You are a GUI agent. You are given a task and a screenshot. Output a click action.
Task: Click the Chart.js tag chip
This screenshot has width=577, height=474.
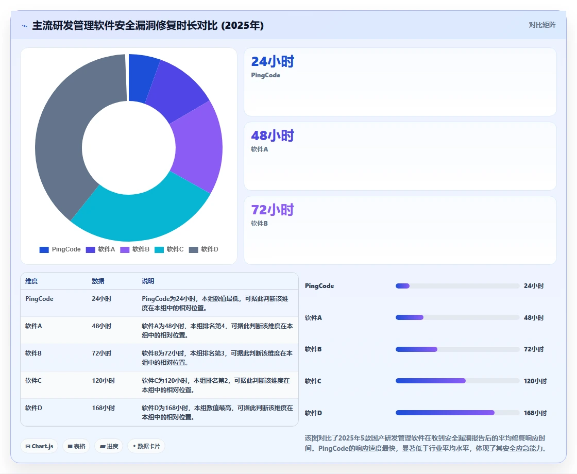coord(39,446)
